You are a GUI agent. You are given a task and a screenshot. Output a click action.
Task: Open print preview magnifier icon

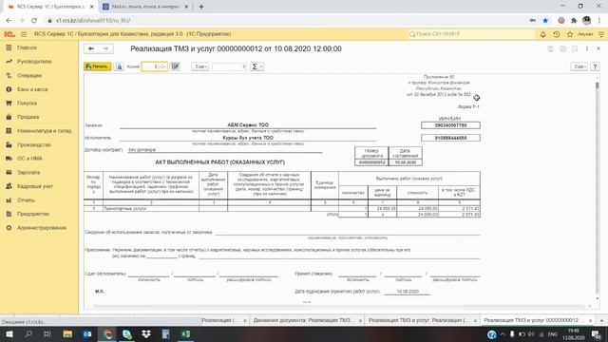pos(119,66)
